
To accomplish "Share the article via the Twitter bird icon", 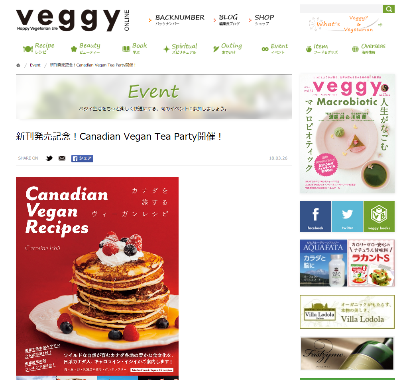I will (x=49, y=158).
